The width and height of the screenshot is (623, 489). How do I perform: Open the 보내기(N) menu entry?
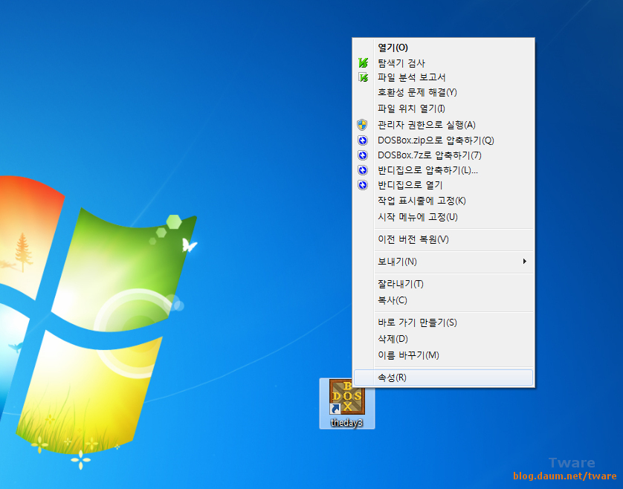point(443,262)
